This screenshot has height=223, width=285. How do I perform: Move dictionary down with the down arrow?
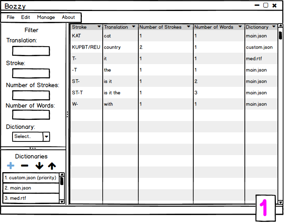pos(39,166)
